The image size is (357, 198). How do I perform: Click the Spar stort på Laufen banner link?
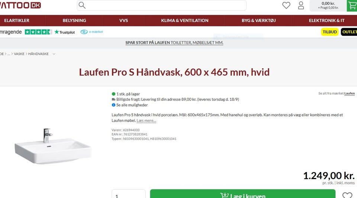174,43
